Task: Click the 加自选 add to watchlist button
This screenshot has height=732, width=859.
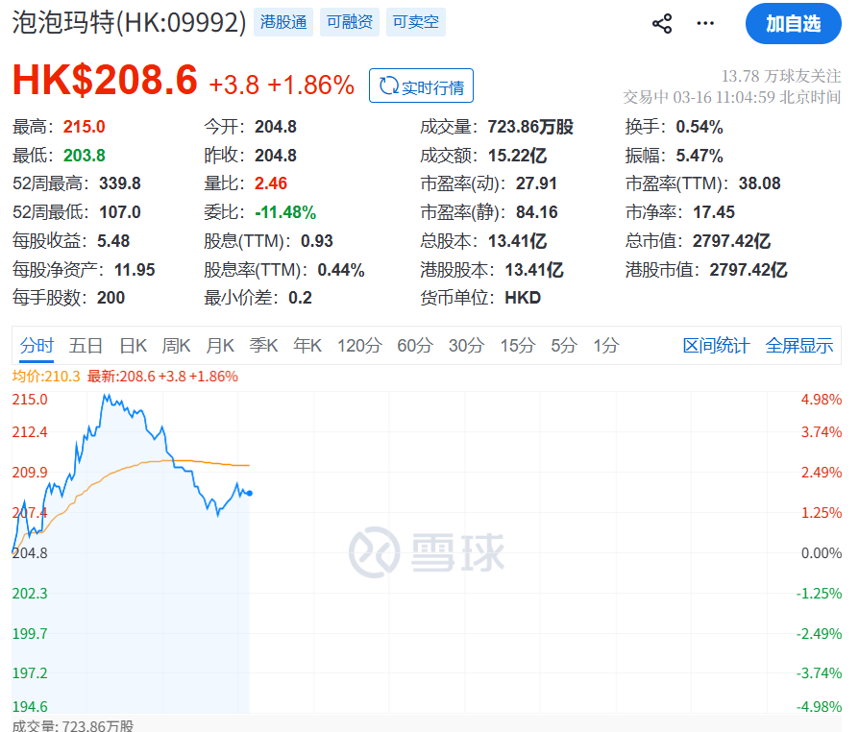Action: coord(793,24)
